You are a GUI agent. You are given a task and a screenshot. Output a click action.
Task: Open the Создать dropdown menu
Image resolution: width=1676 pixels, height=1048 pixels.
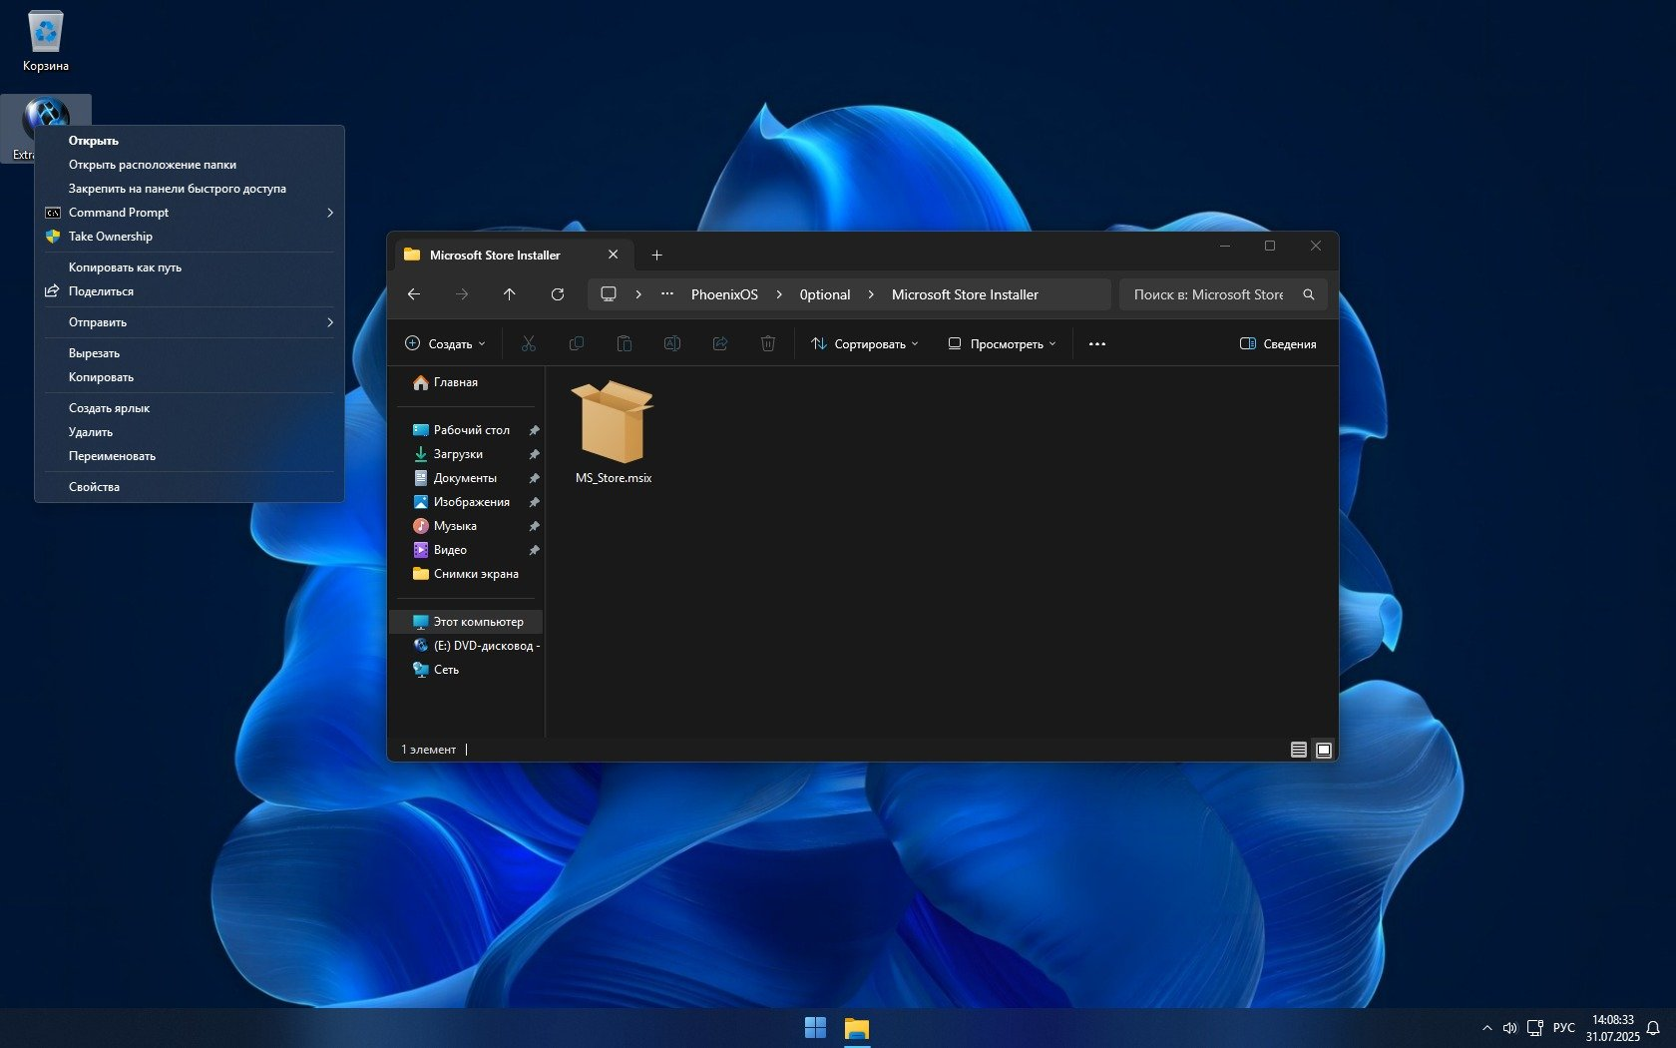tap(445, 344)
